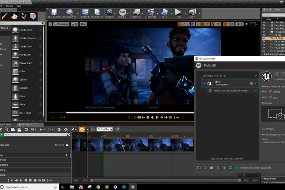Click the Launch toolbar icon
Viewport: 285px width, 190px height.
pos(192,12)
